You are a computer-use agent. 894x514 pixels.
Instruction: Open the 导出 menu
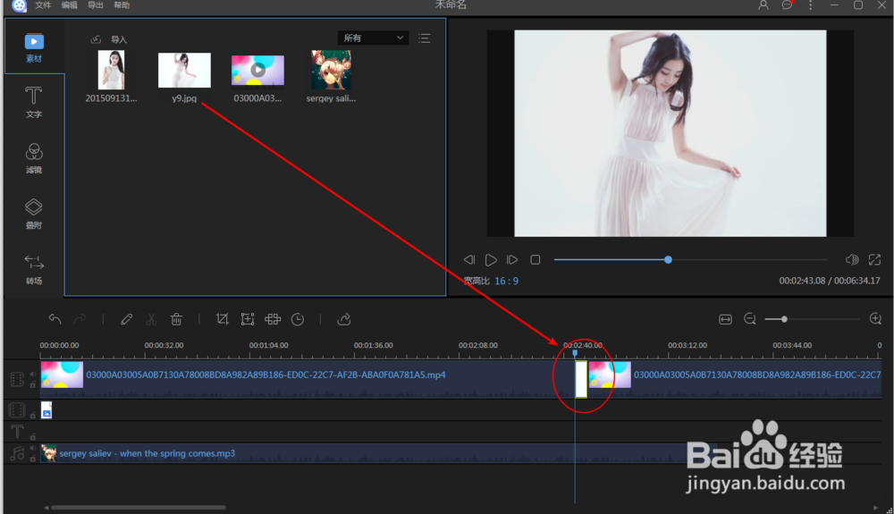pos(96,5)
